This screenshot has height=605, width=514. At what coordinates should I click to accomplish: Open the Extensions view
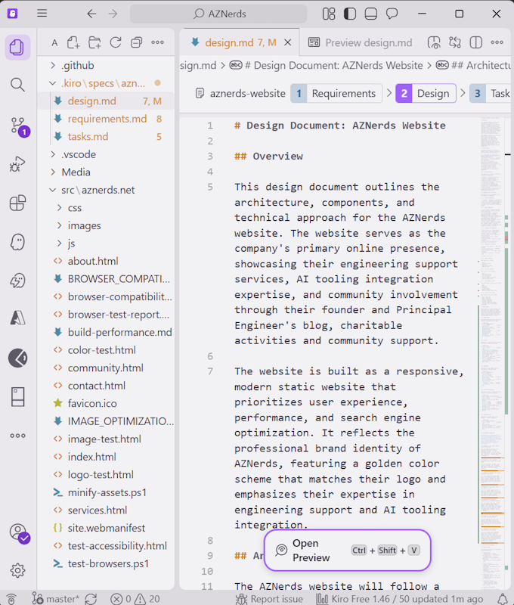[17, 203]
